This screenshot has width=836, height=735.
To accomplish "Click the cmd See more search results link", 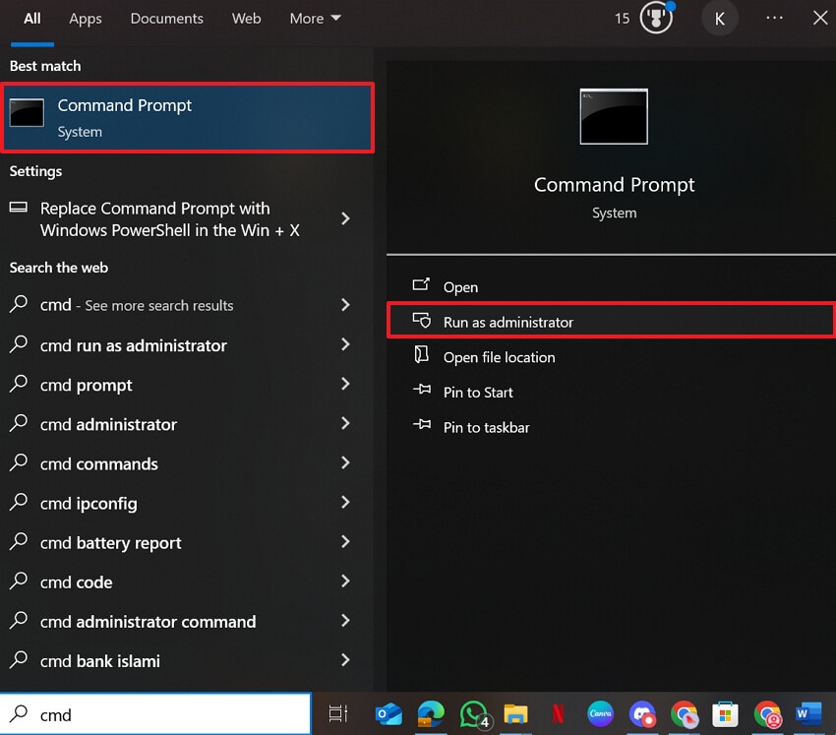I will 138,305.
